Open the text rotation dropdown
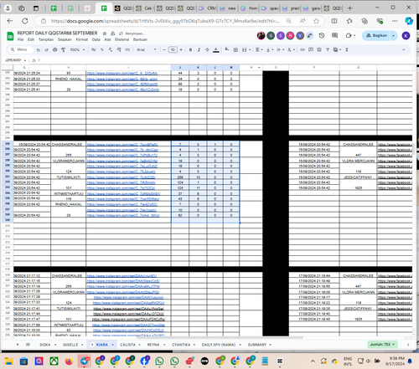Image resolution: width=419 pixels, height=369 pixels. point(291,50)
